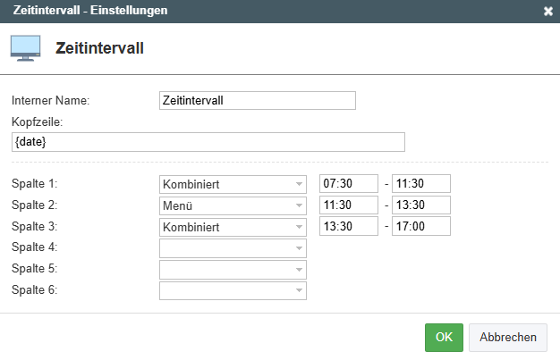
Task: Click the 07:30 start time field
Action: click(349, 184)
